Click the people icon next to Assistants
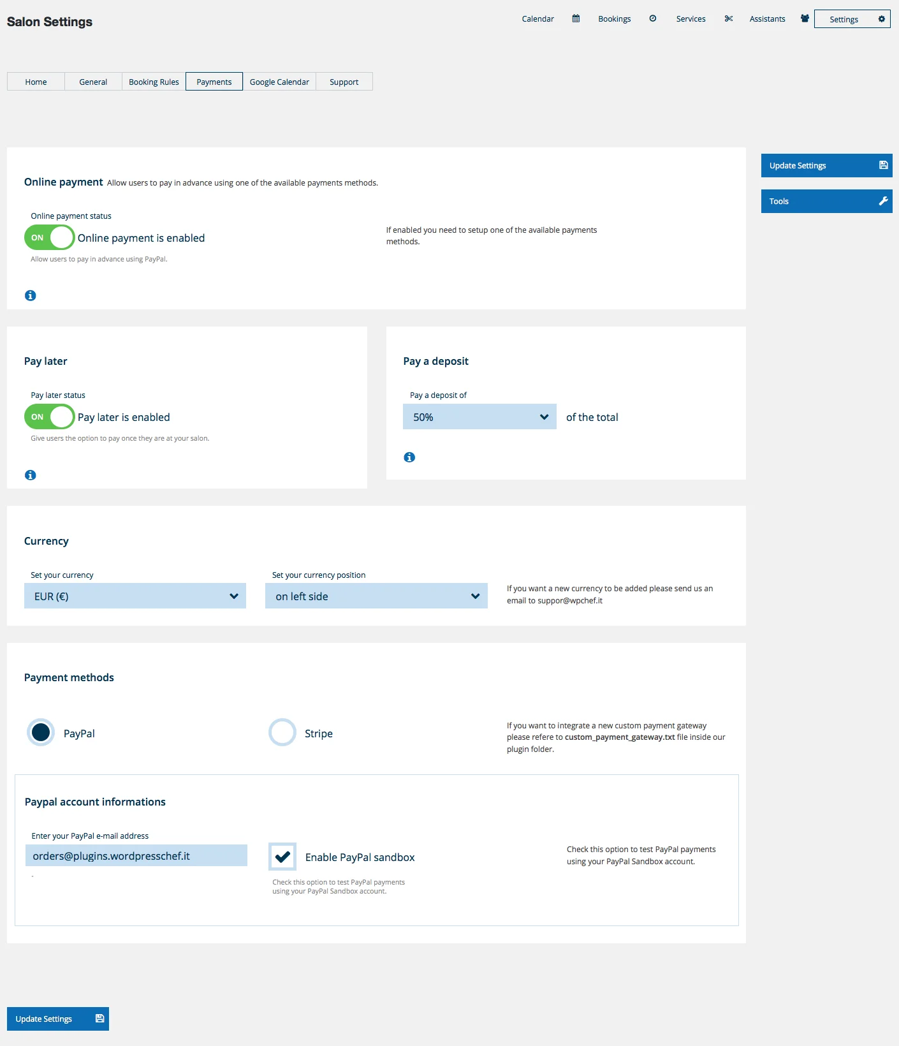Image resolution: width=899 pixels, height=1046 pixels. point(805,18)
